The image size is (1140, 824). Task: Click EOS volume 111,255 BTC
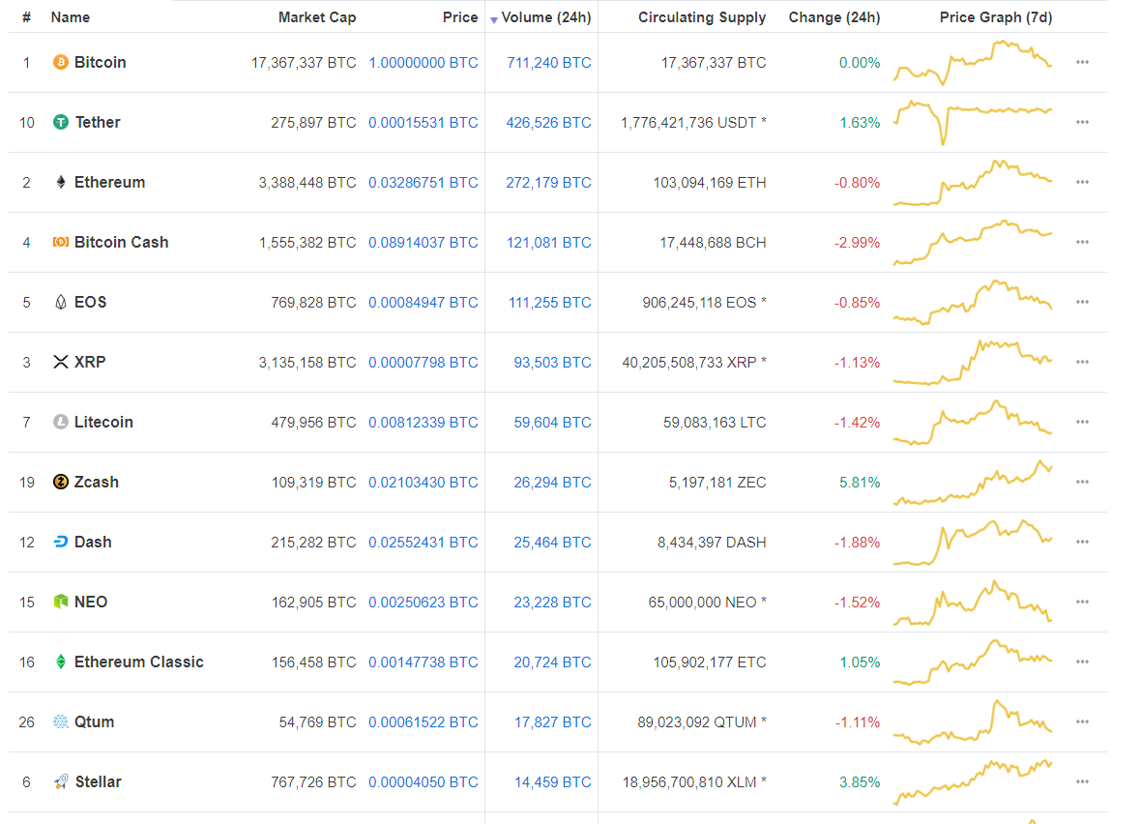549,303
